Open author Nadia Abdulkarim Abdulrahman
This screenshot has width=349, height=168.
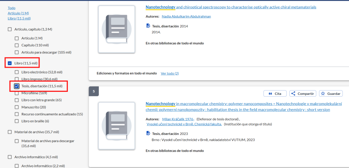click(186, 16)
